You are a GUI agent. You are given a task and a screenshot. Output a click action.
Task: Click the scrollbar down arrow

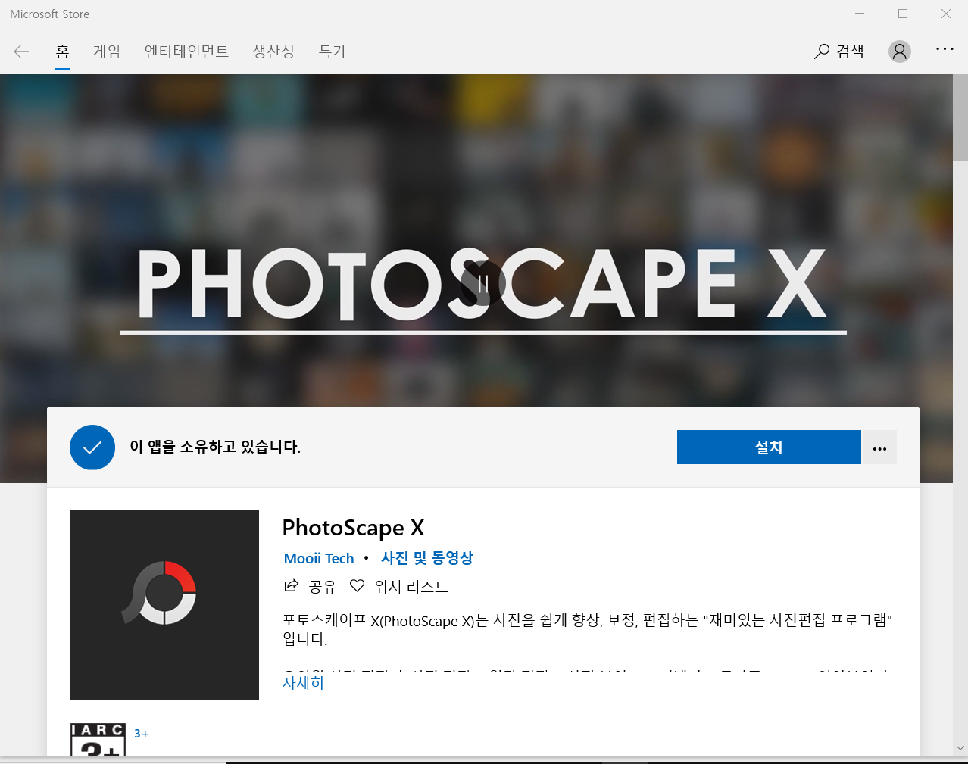tap(960, 748)
